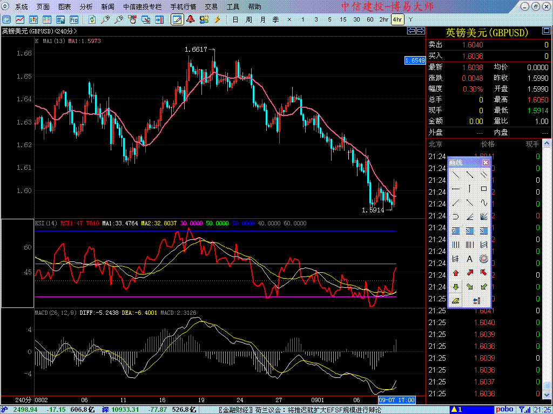The image size is (553, 414).
Task: Click the pobo label in status bar
Action: tap(504, 410)
